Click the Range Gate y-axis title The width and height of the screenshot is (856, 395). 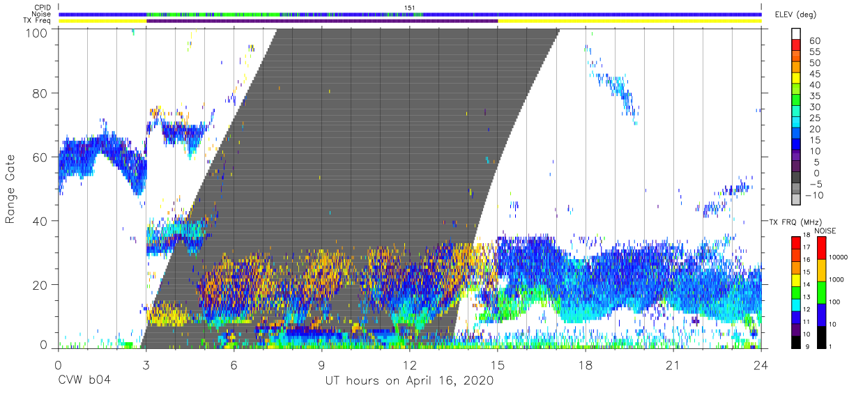pyautogui.click(x=10, y=189)
